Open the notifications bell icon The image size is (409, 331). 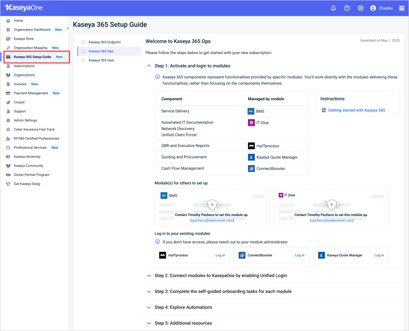point(333,8)
